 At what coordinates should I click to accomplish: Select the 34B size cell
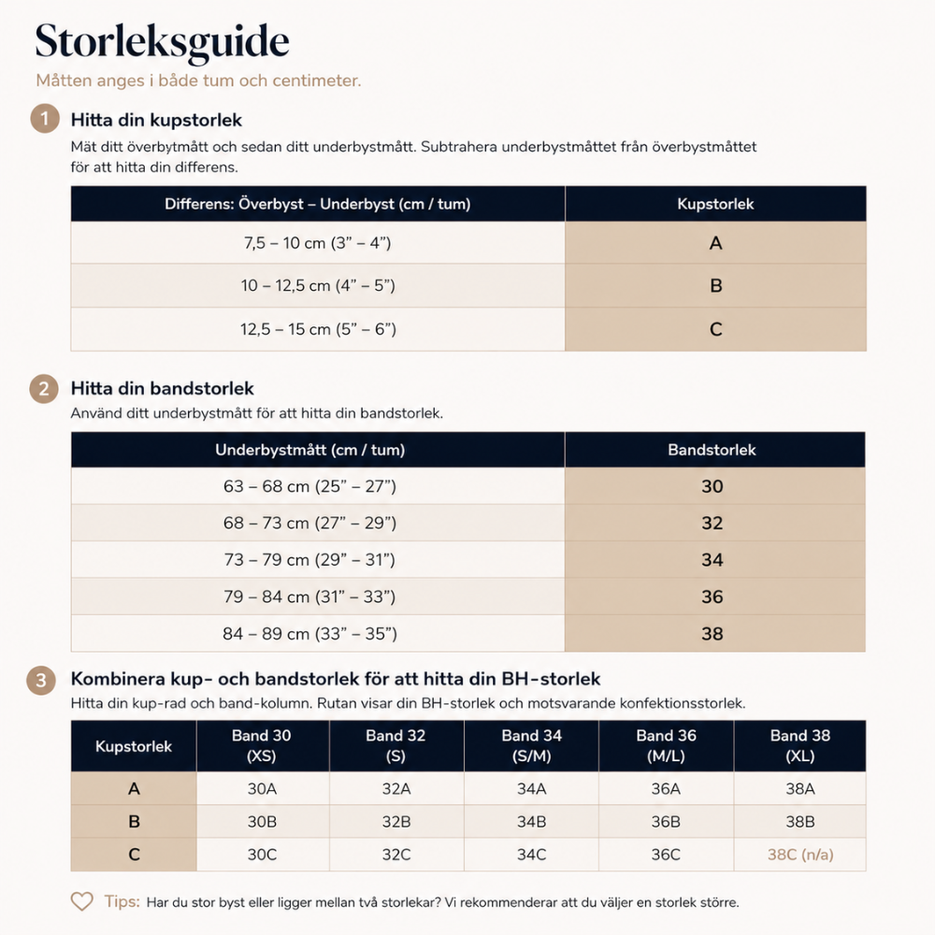point(531,821)
